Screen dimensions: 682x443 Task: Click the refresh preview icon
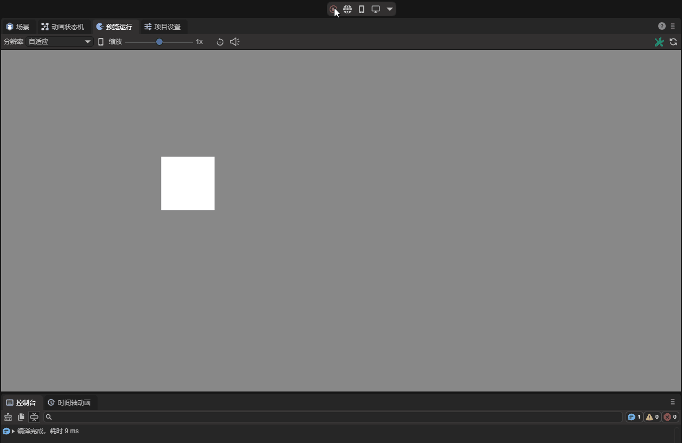673,42
